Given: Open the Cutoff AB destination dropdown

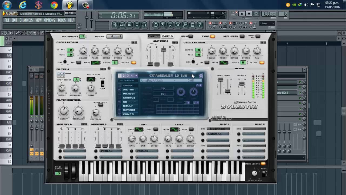Looking at the screenshot, I should coord(218,134).
